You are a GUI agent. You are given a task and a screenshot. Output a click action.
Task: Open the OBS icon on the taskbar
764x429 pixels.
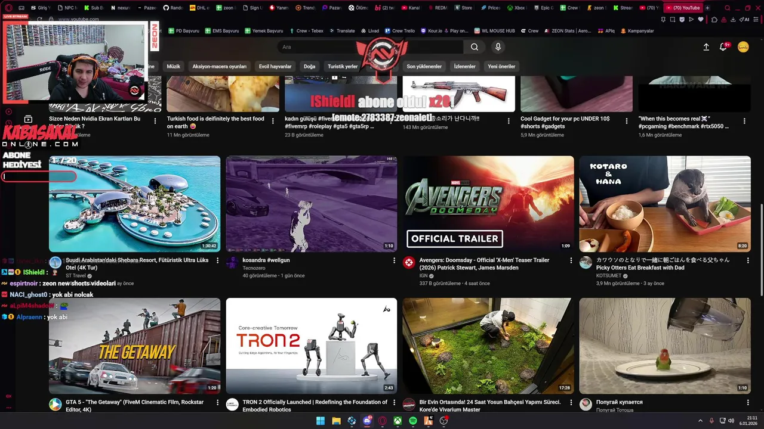point(443,421)
